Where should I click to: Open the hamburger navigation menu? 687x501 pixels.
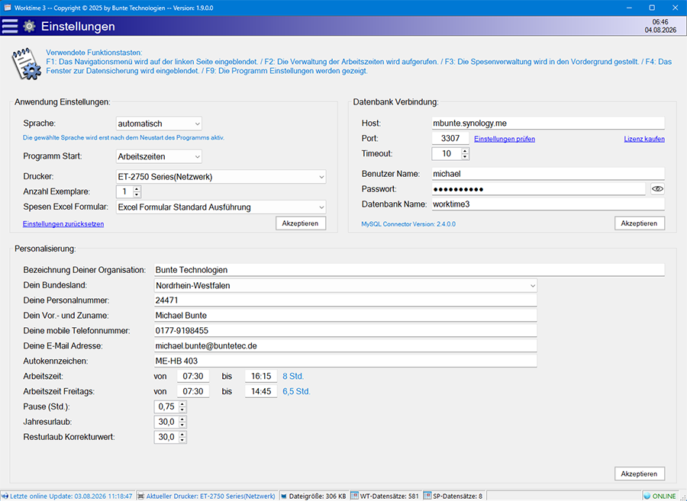[10, 26]
